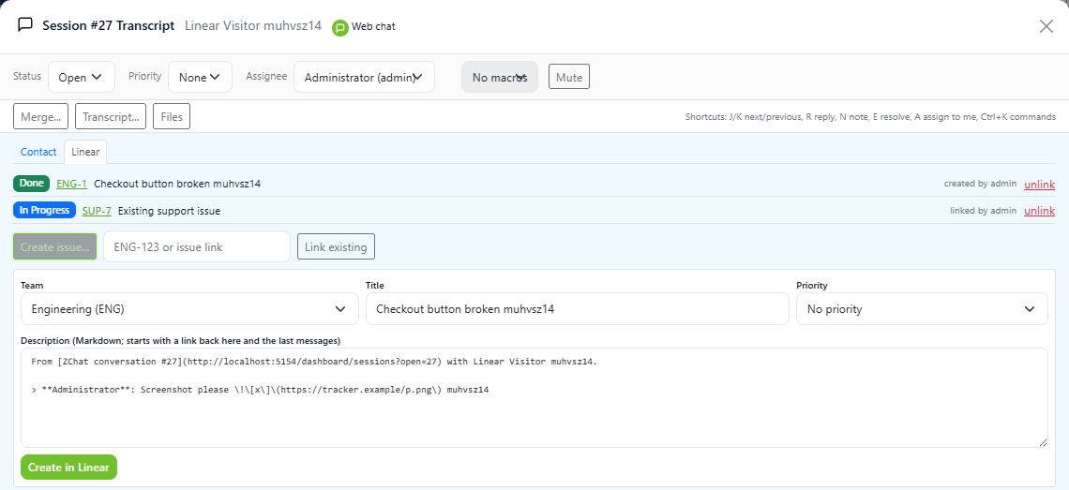Click the Mute button
Viewport: 1069px width, 490px height.
569,77
